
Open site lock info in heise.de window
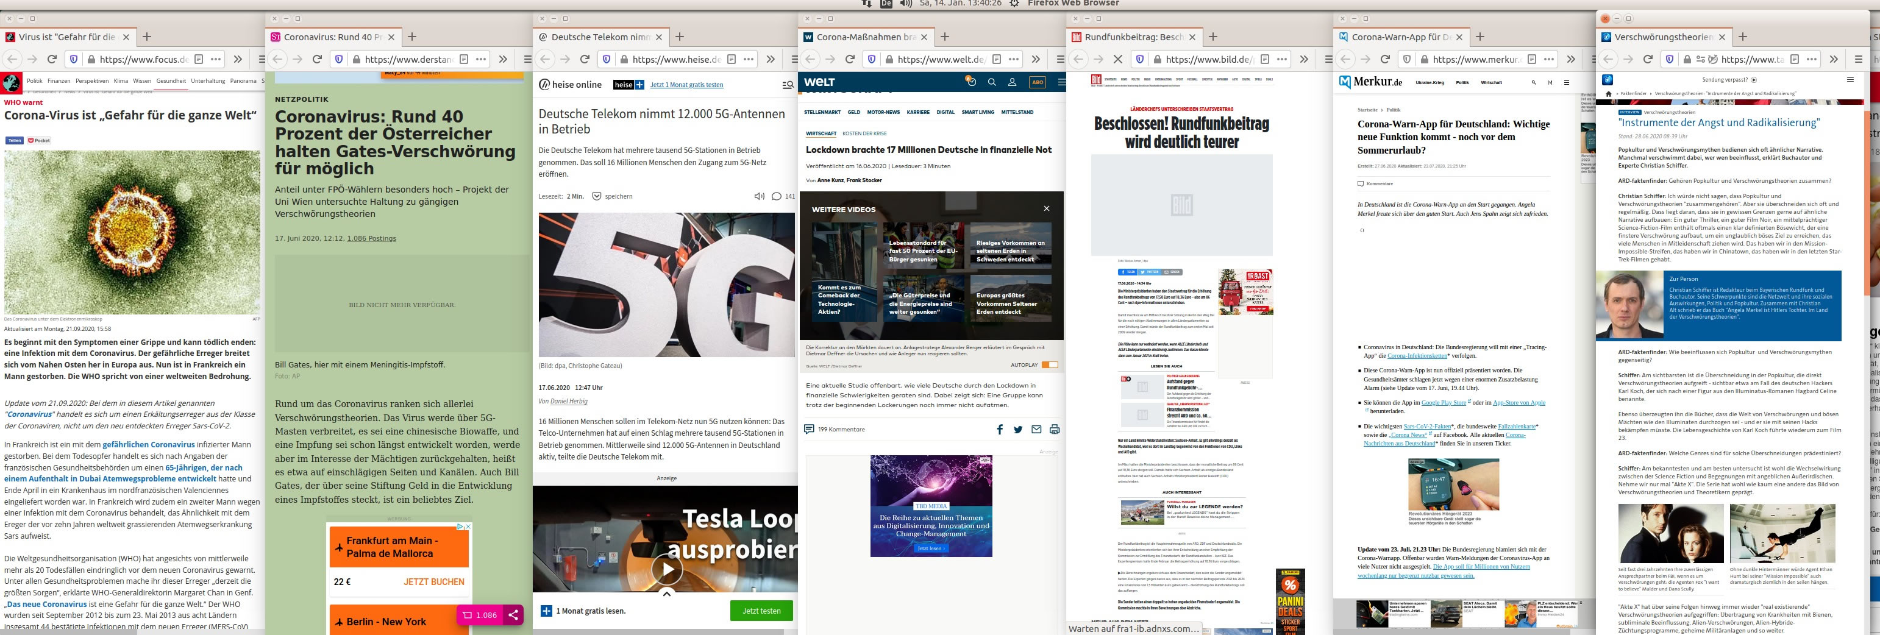624,59
